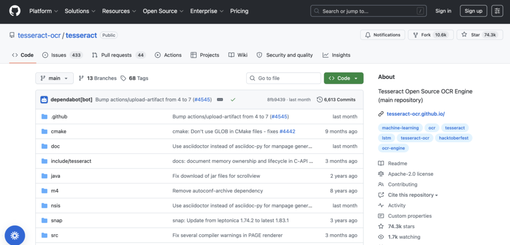Click the snap folder icon
Image resolution: width=510 pixels, height=245 pixels.
click(44, 220)
